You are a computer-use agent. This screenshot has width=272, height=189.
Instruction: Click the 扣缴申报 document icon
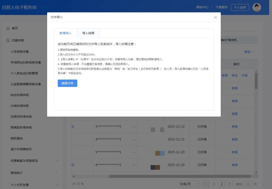(8, 40)
